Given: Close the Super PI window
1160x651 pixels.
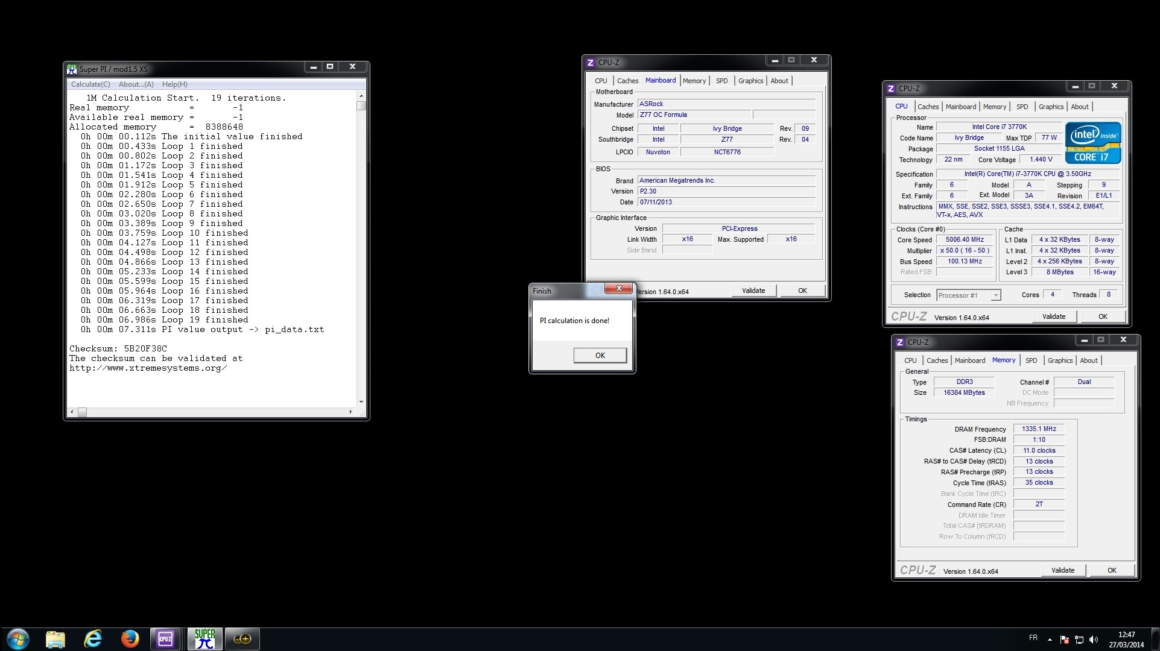Looking at the screenshot, I should pos(353,67).
